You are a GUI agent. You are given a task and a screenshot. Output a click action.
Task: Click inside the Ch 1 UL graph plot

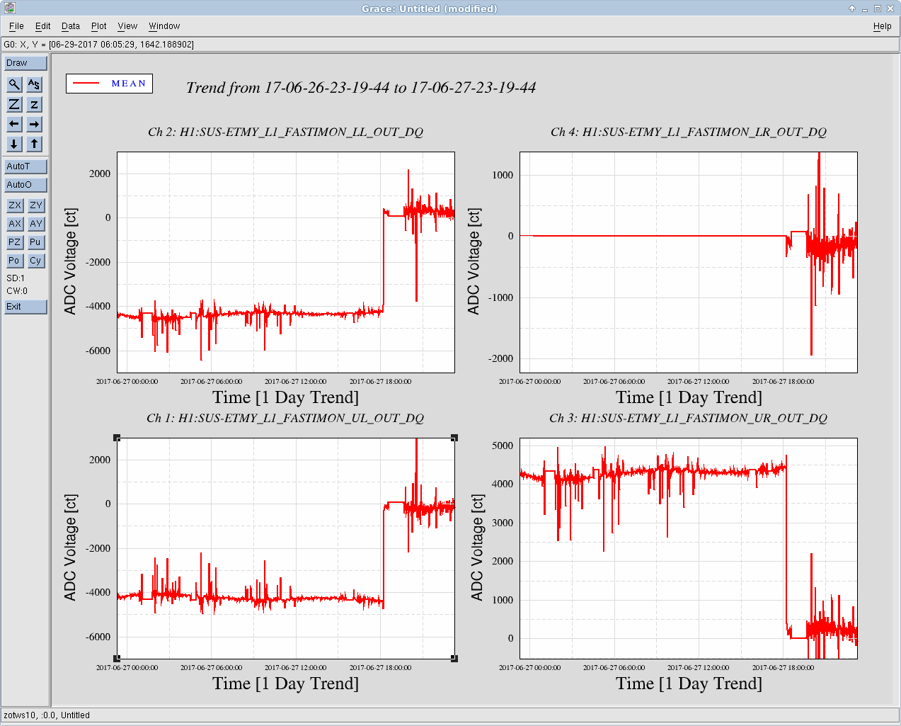(286, 548)
